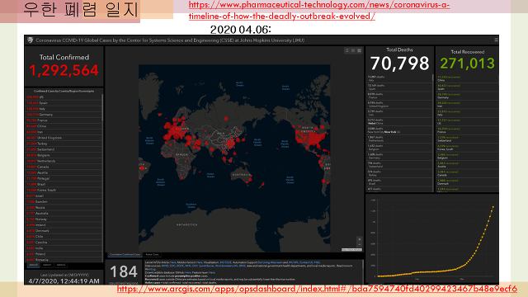Click the Total Deaths list scrollbar

[432, 78]
